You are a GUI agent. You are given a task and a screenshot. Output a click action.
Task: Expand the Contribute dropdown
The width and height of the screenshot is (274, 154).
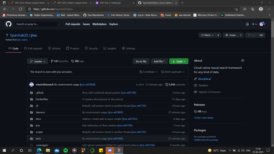tap(148, 72)
